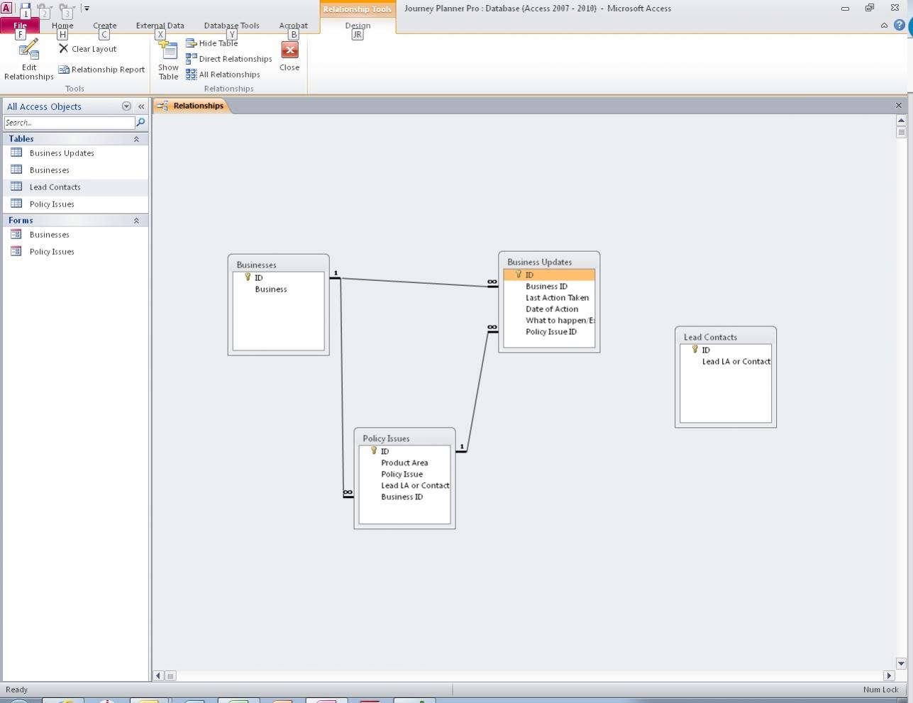This screenshot has height=703, width=913.
Task: Open the Show Table dialog
Action: coord(168,60)
